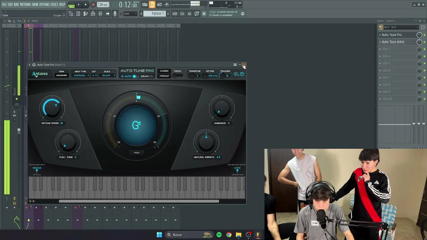
Task: Expand the Auto-Tune Artist mixer slot arrow
Action: click(x=380, y=42)
